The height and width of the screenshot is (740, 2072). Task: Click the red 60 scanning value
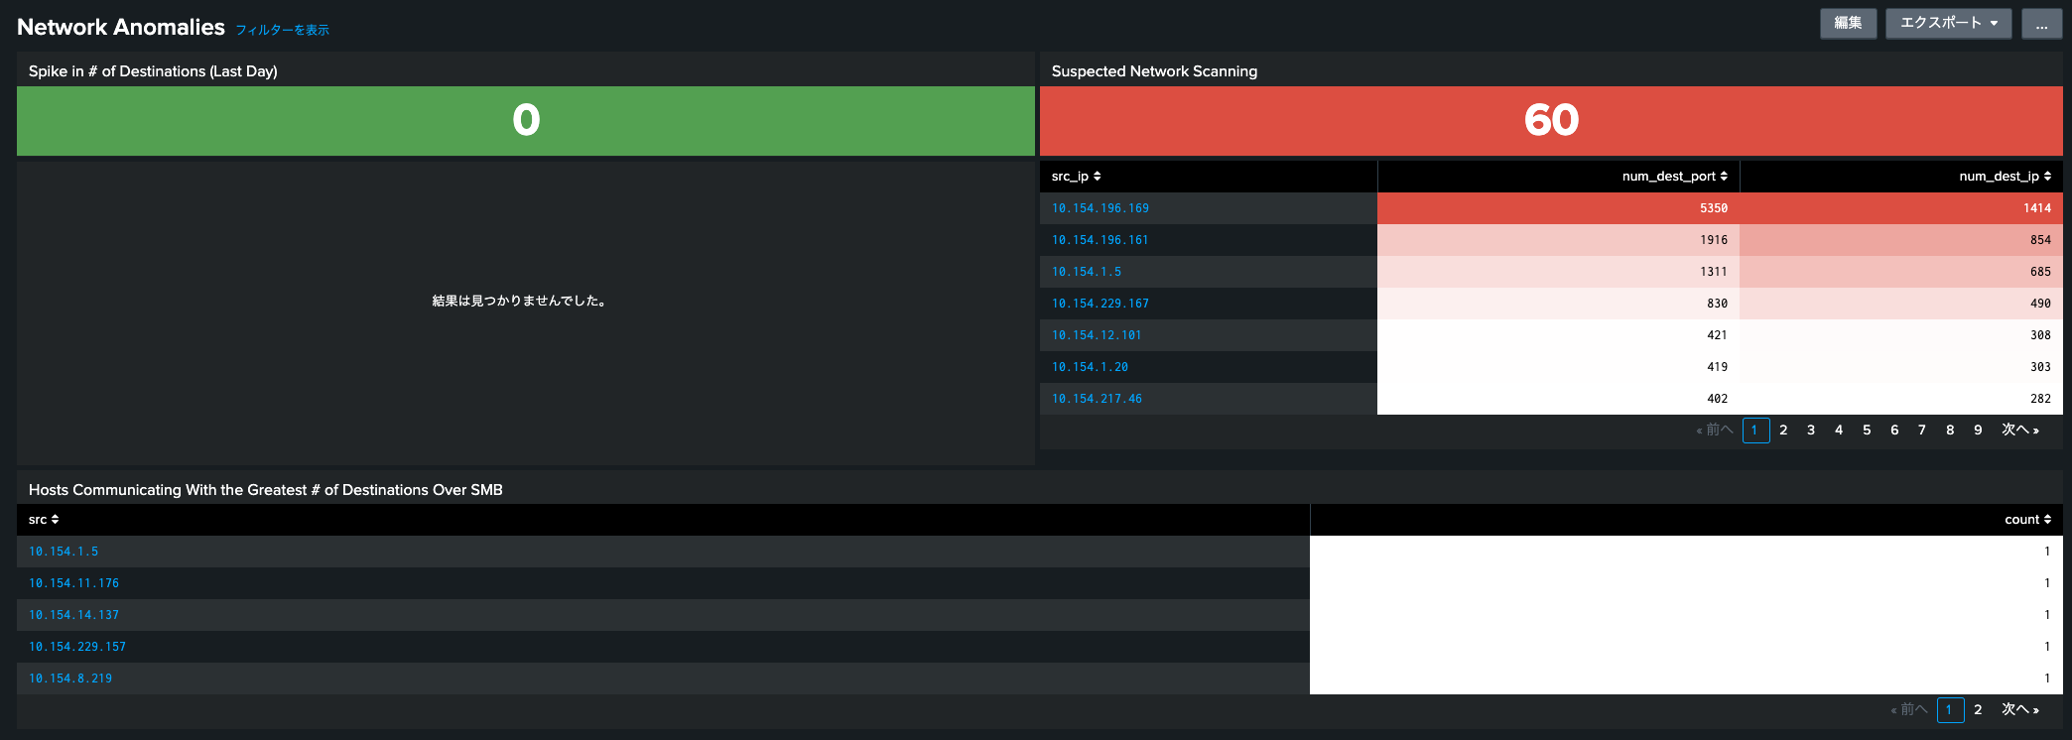click(1551, 120)
